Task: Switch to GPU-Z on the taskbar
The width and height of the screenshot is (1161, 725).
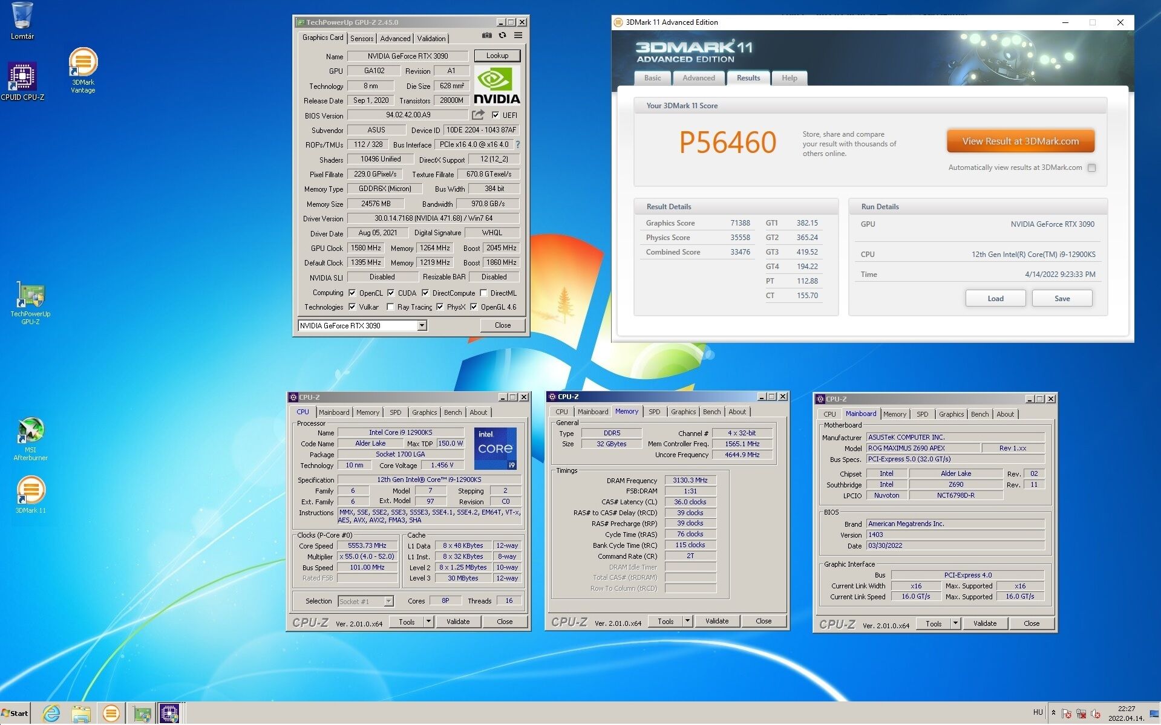Action: [x=142, y=714]
